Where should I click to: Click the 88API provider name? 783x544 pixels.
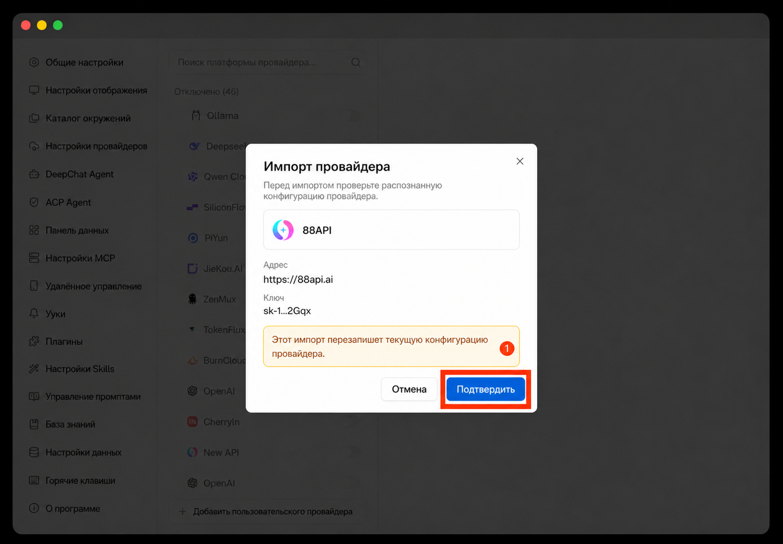pyautogui.click(x=317, y=230)
